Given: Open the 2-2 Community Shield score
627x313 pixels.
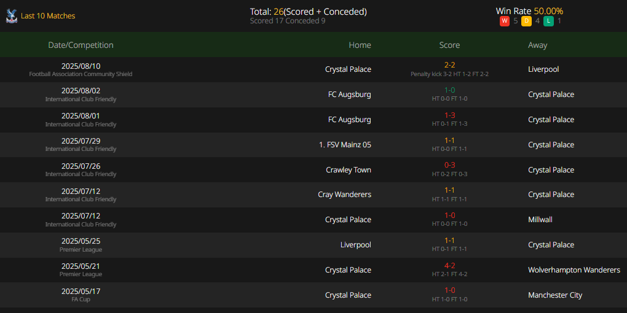Looking at the screenshot, I should (x=449, y=65).
